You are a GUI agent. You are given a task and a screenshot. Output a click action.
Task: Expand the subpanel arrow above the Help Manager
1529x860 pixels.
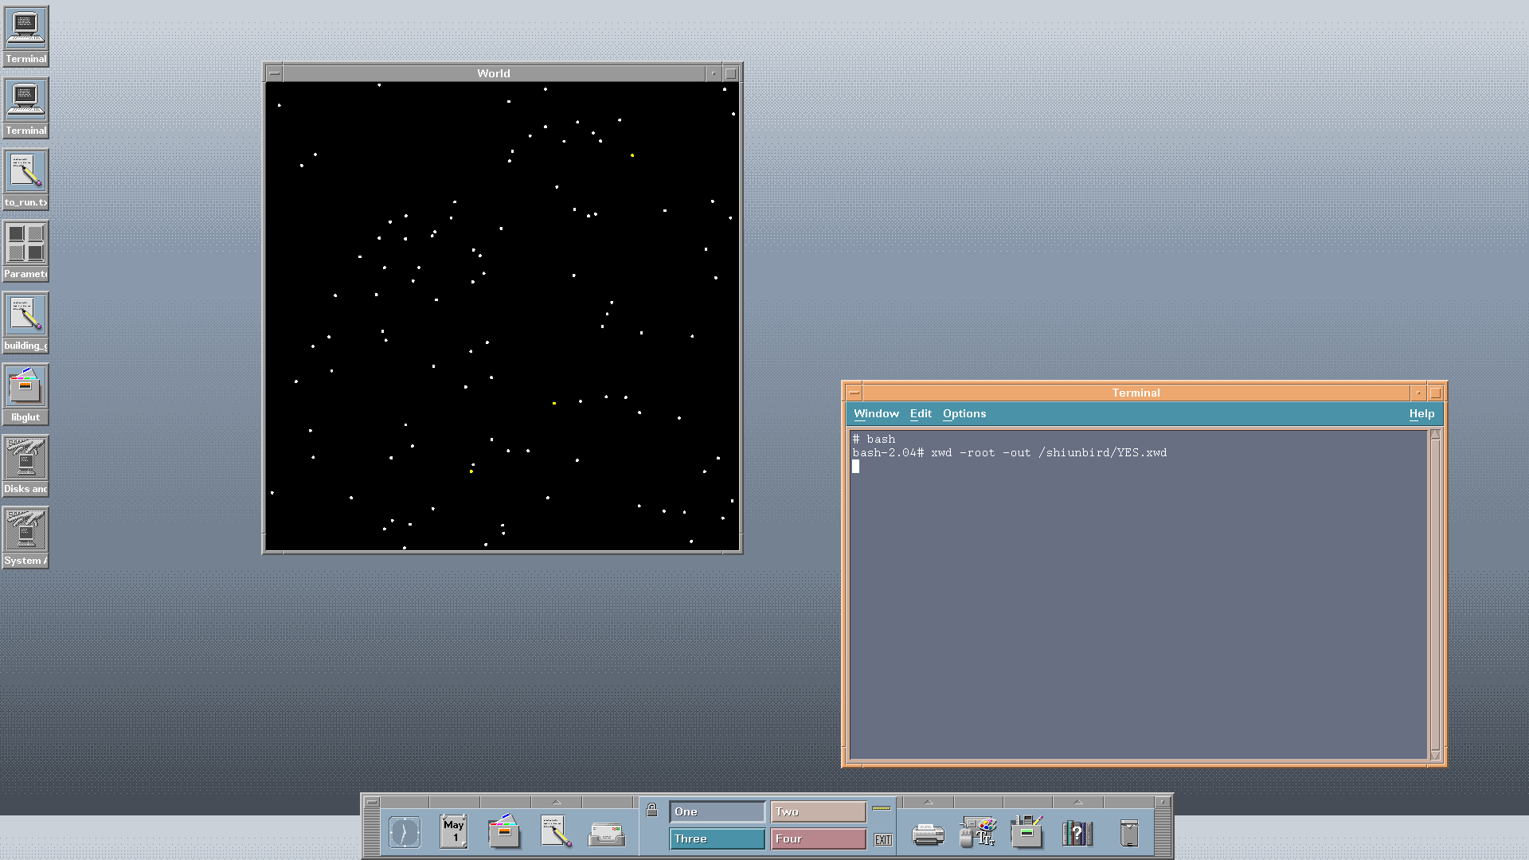(x=1077, y=802)
